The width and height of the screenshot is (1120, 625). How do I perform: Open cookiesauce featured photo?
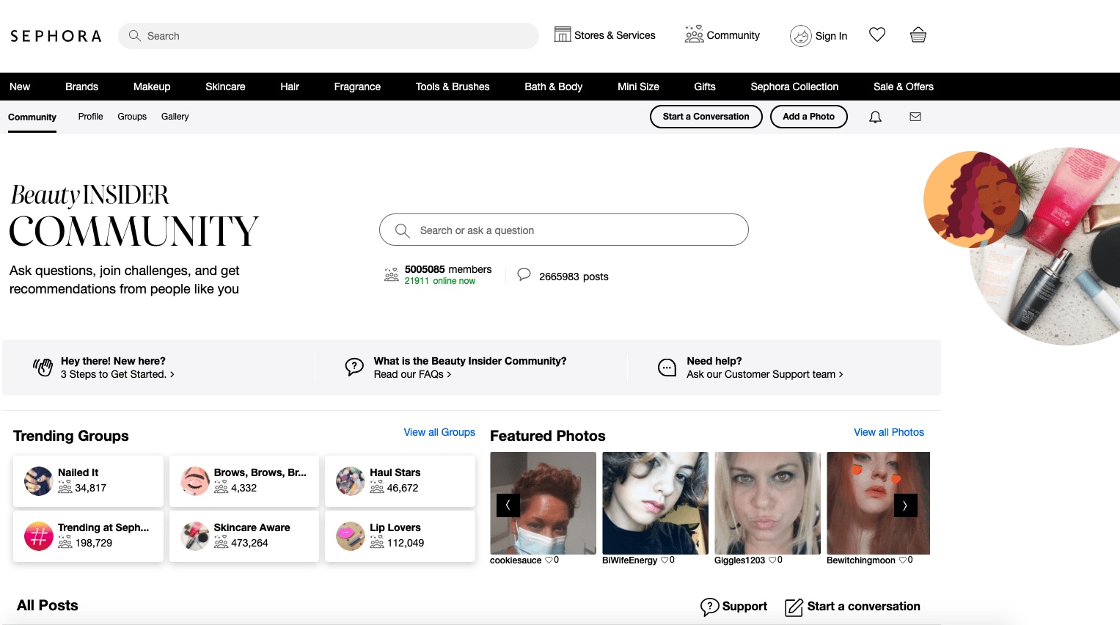click(x=543, y=503)
